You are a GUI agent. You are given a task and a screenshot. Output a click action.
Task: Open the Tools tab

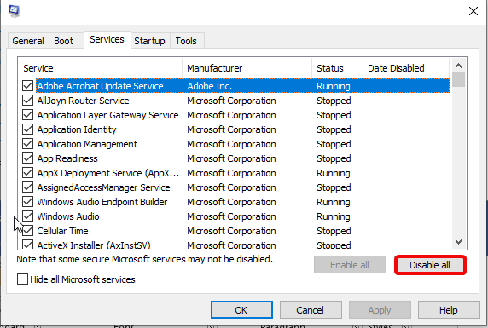pos(186,41)
